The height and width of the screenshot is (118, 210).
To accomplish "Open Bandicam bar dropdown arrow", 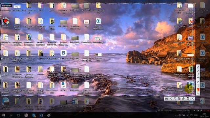I will [x=194, y=110].
